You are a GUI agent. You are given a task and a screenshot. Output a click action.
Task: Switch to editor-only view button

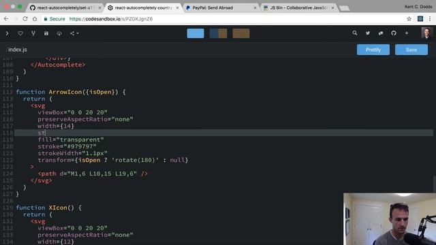(x=196, y=33)
